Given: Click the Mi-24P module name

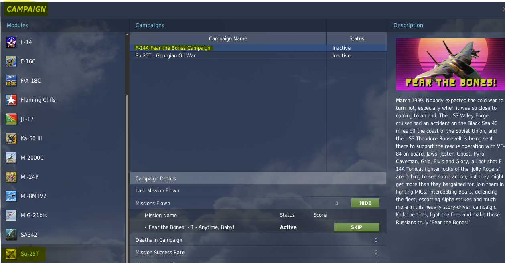Looking at the screenshot, I should coord(30,177).
